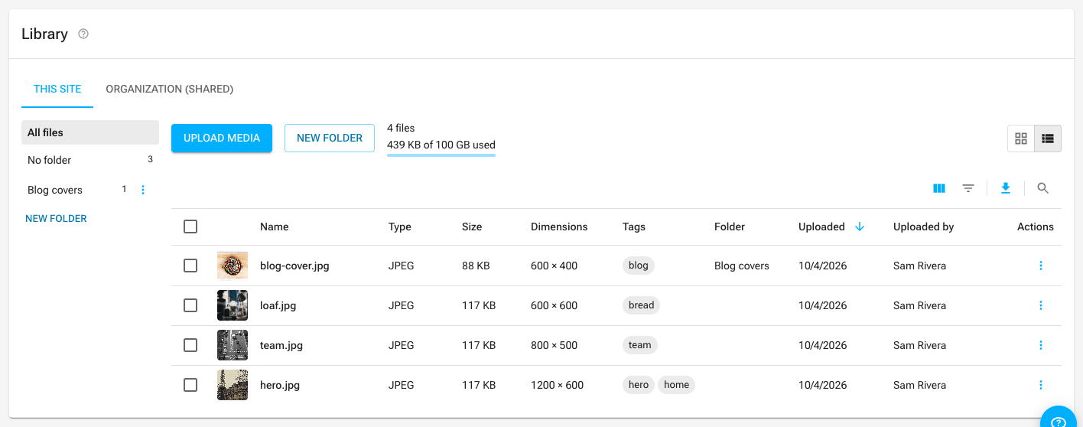Tick the select-all checkbox in header
This screenshot has width=1083, height=427.
pyautogui.click(x=190, y=227)
